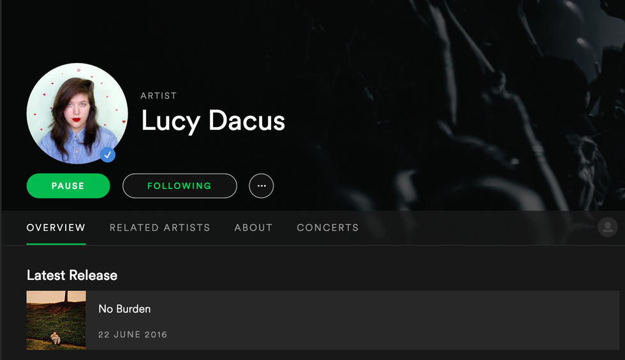Image resolution: width=625 pixels, height=360 pixels.
Task: Open the three-dot more options menu
Action: click(261, 186)
